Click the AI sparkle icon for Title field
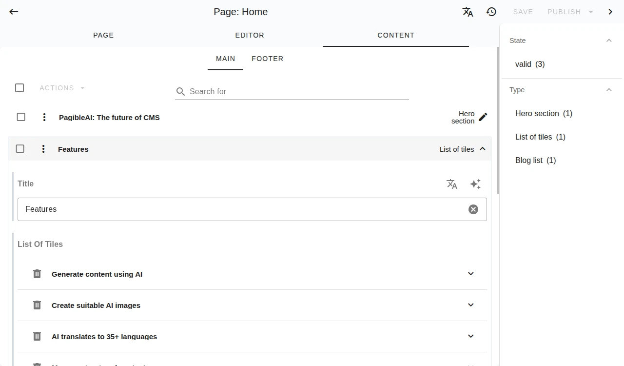 coord(475,184)
